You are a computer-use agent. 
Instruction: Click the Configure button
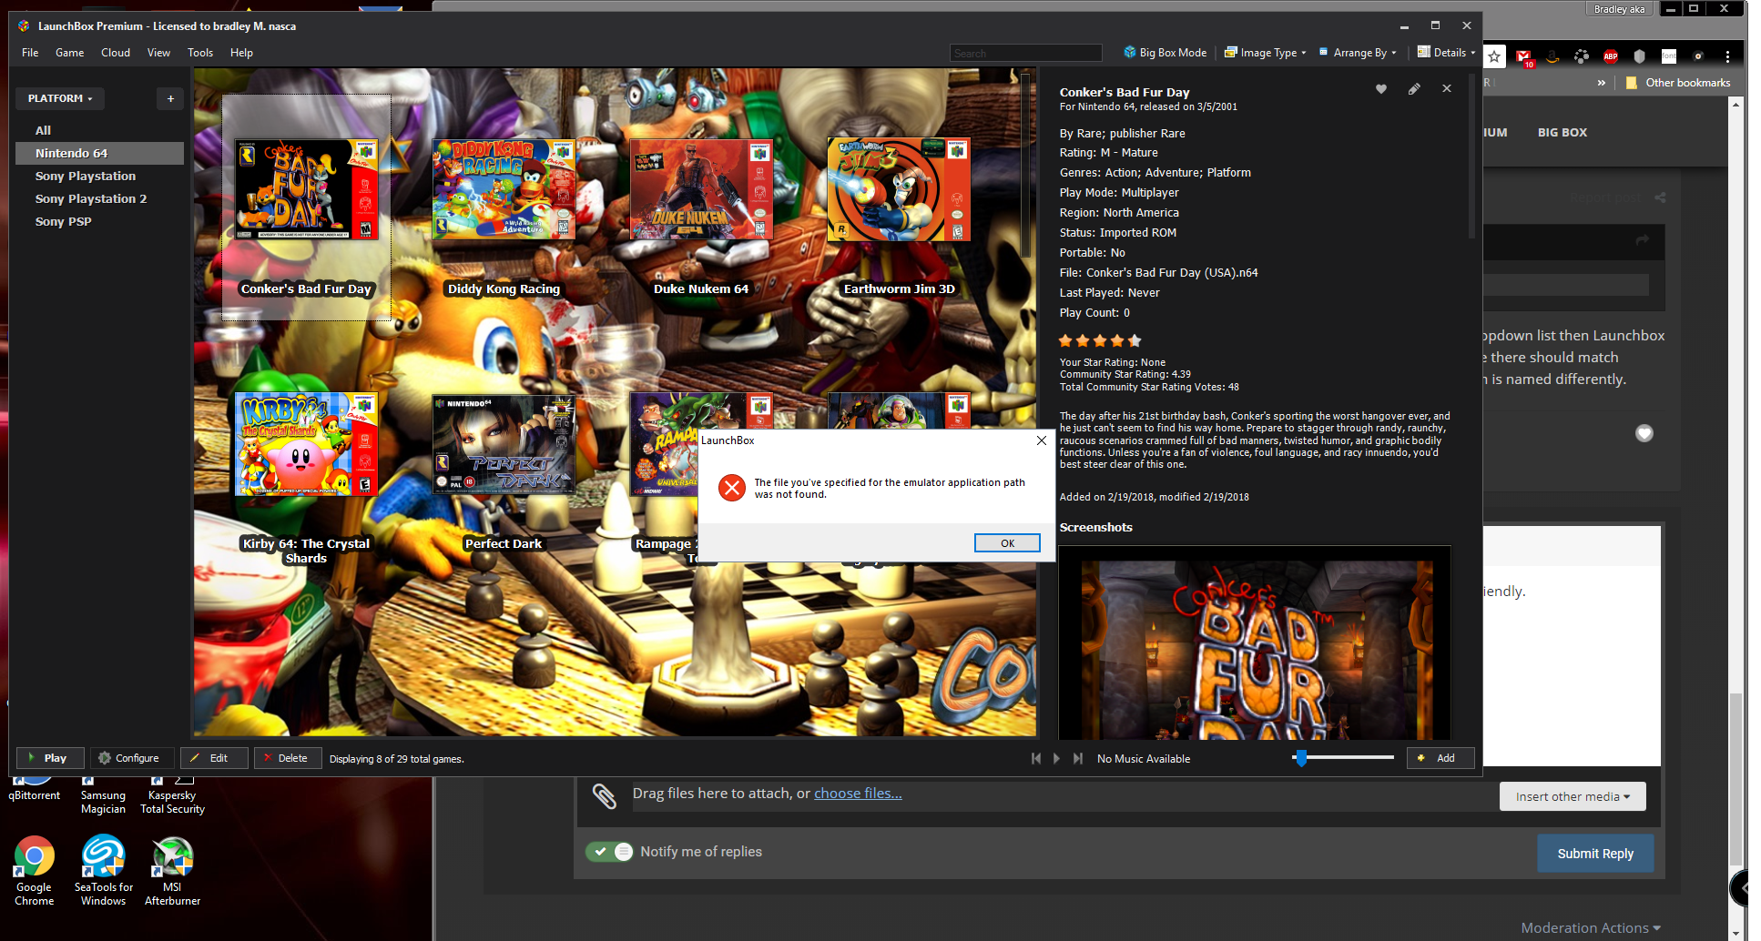132,758
